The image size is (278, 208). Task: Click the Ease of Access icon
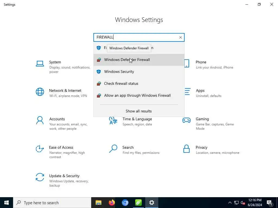40,149
